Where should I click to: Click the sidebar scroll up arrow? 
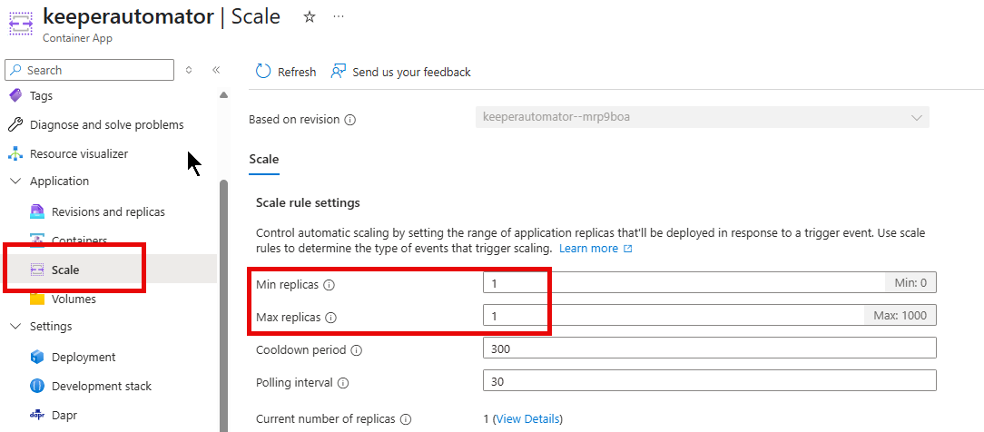224,95
